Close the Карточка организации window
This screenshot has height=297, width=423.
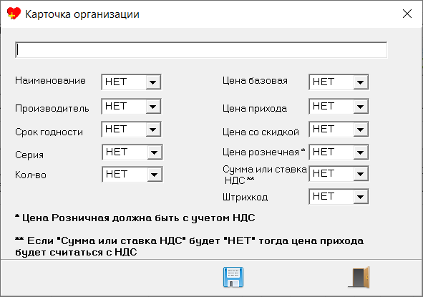(x=407, y=14)
